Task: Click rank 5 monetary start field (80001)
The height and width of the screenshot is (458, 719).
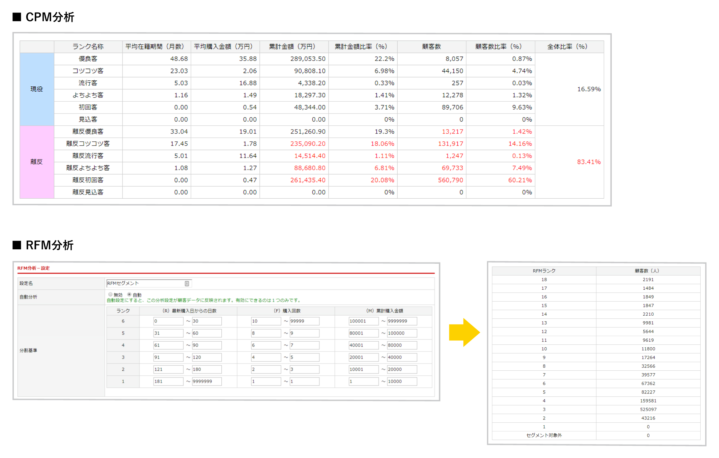Action: [363, 333]
